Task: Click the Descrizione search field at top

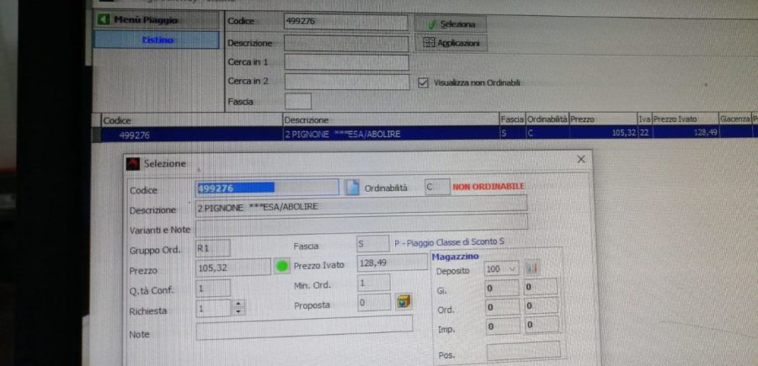Action: click(x=346, y=42)
